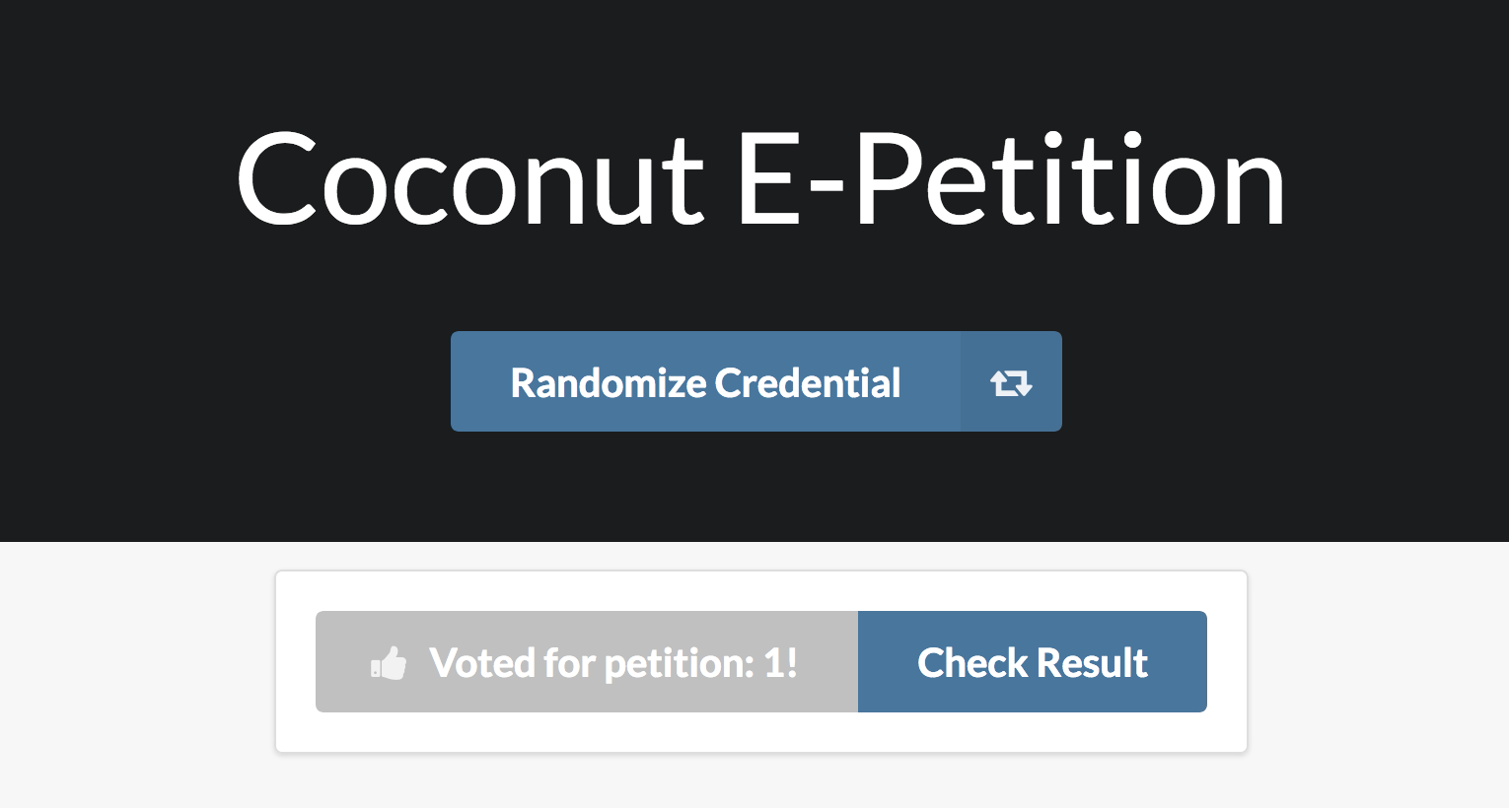Click the word "Result" on the right button
This screenshot has height=808, width=1509.
click(x=1093, y=663)
